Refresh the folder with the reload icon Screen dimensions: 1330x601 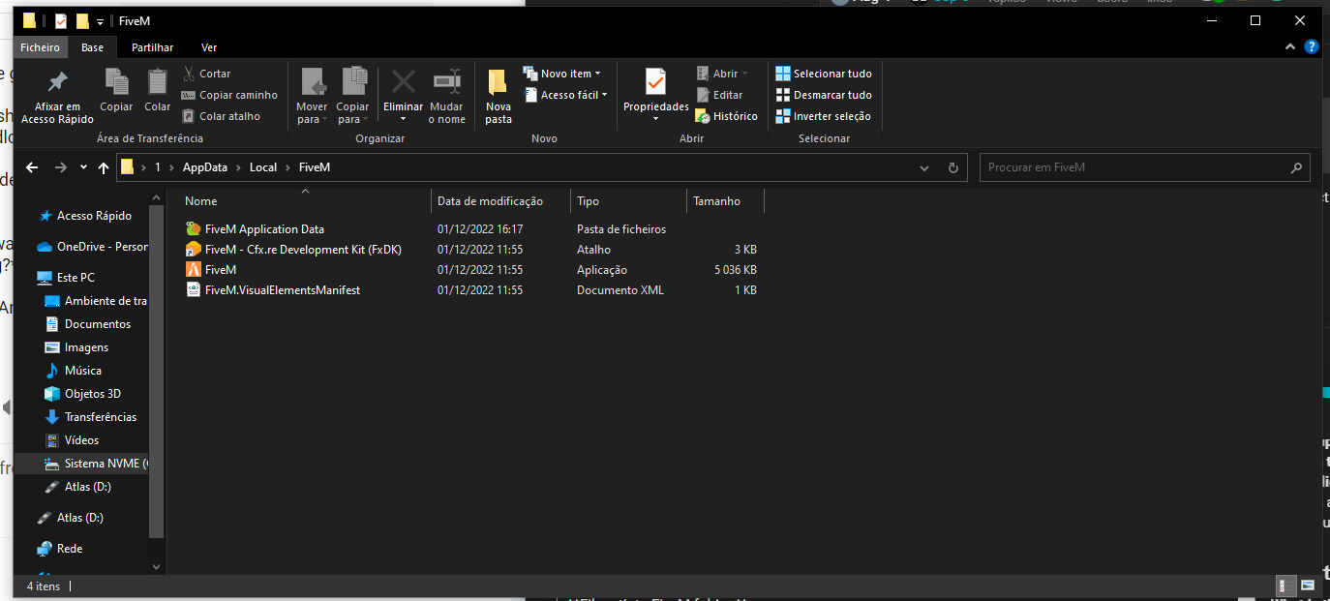coord(952,167)
